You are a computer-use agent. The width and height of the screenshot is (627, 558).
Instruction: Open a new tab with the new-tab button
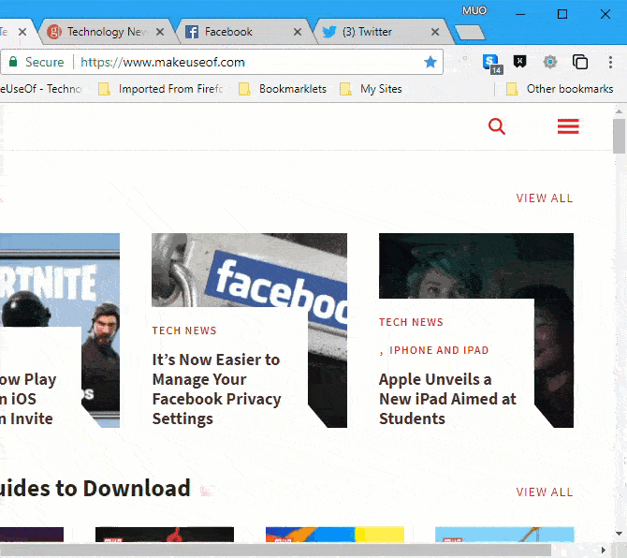click(x=470, y=33)
